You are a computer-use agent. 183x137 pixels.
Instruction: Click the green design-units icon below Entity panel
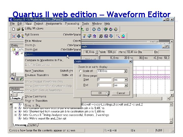click(x=21, y=79)
